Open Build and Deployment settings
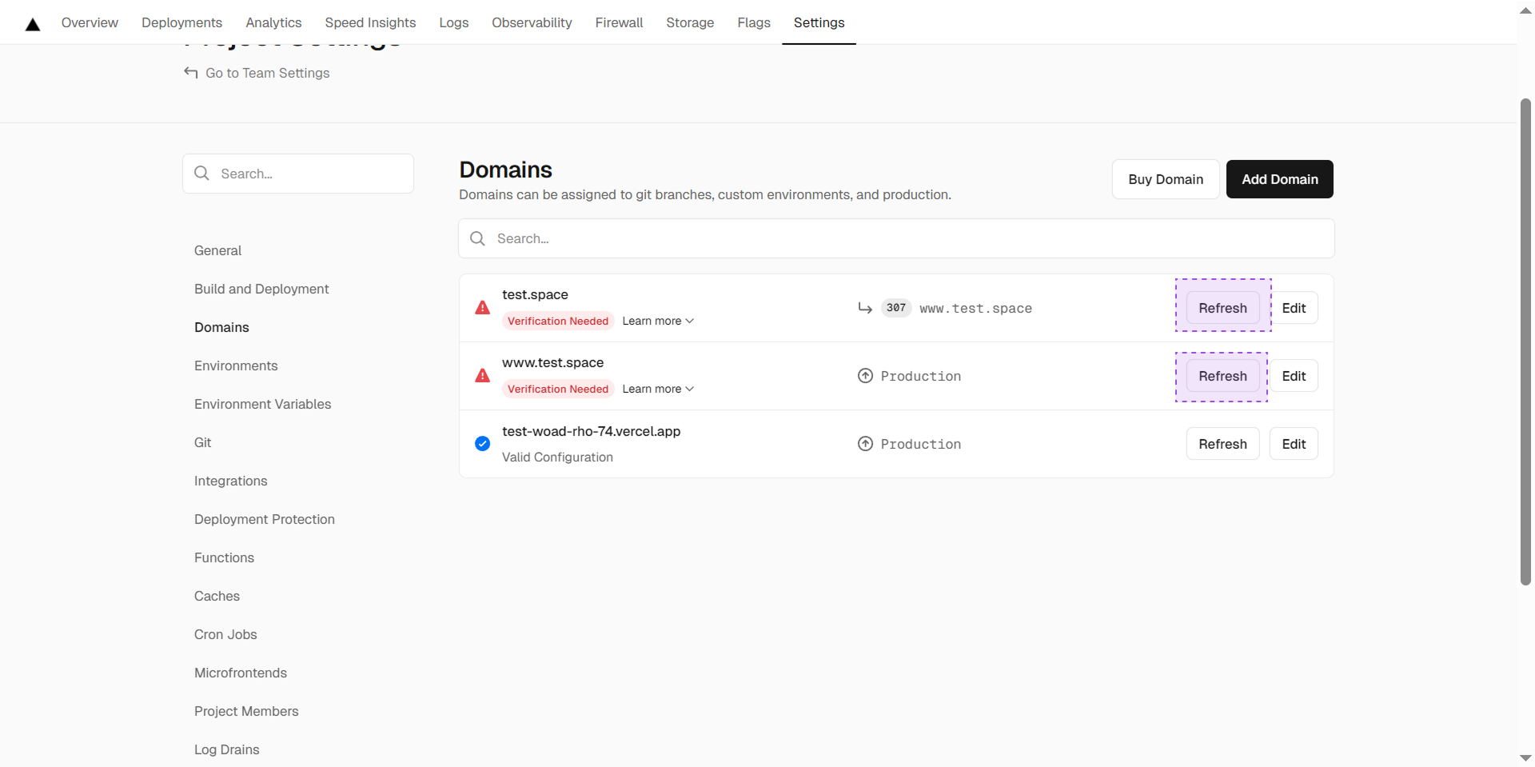This screenshot has width=1535, height=767. point(261,289)
